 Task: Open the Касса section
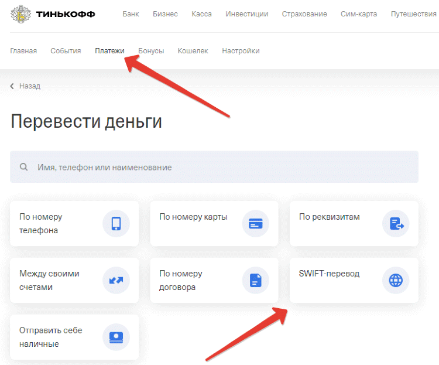[201, 14]
